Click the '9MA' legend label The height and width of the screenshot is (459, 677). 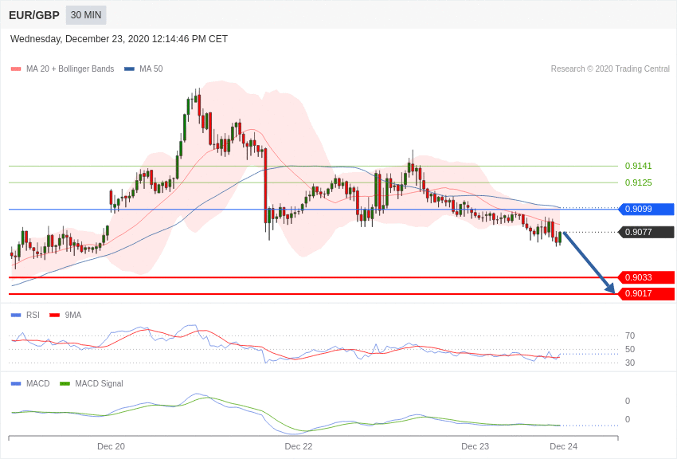point(73,316)
